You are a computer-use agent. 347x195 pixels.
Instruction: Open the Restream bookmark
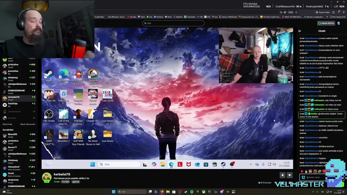pyautogui.click(x=159, y=17)
